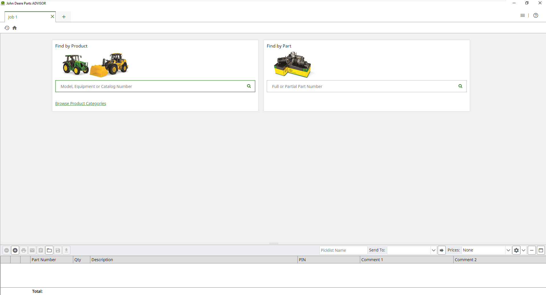546x295 pixels.
Task: Go to the home screen icon
Action: pos(15,28)
